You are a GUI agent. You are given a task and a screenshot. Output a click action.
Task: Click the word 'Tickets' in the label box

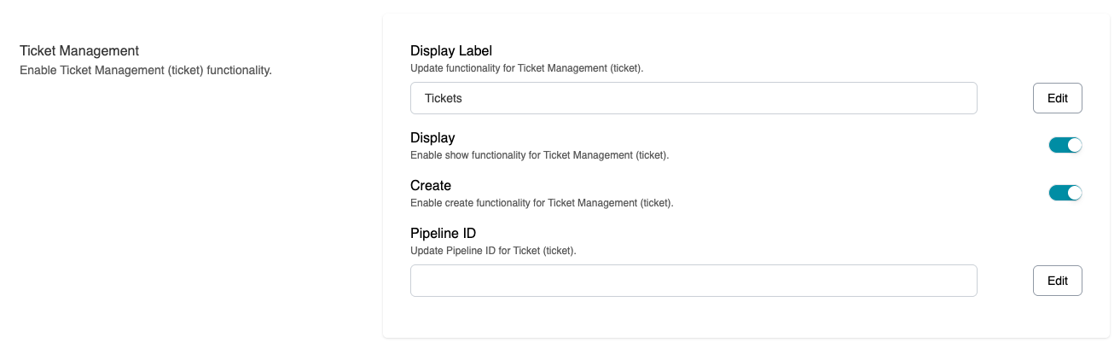444,98
